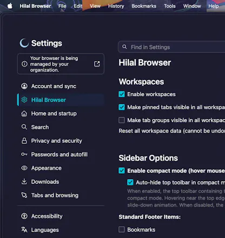The height and width of the screenshot is (238, 225).
Task: Click the Accessibility person icon
Action: coord(24,216)
